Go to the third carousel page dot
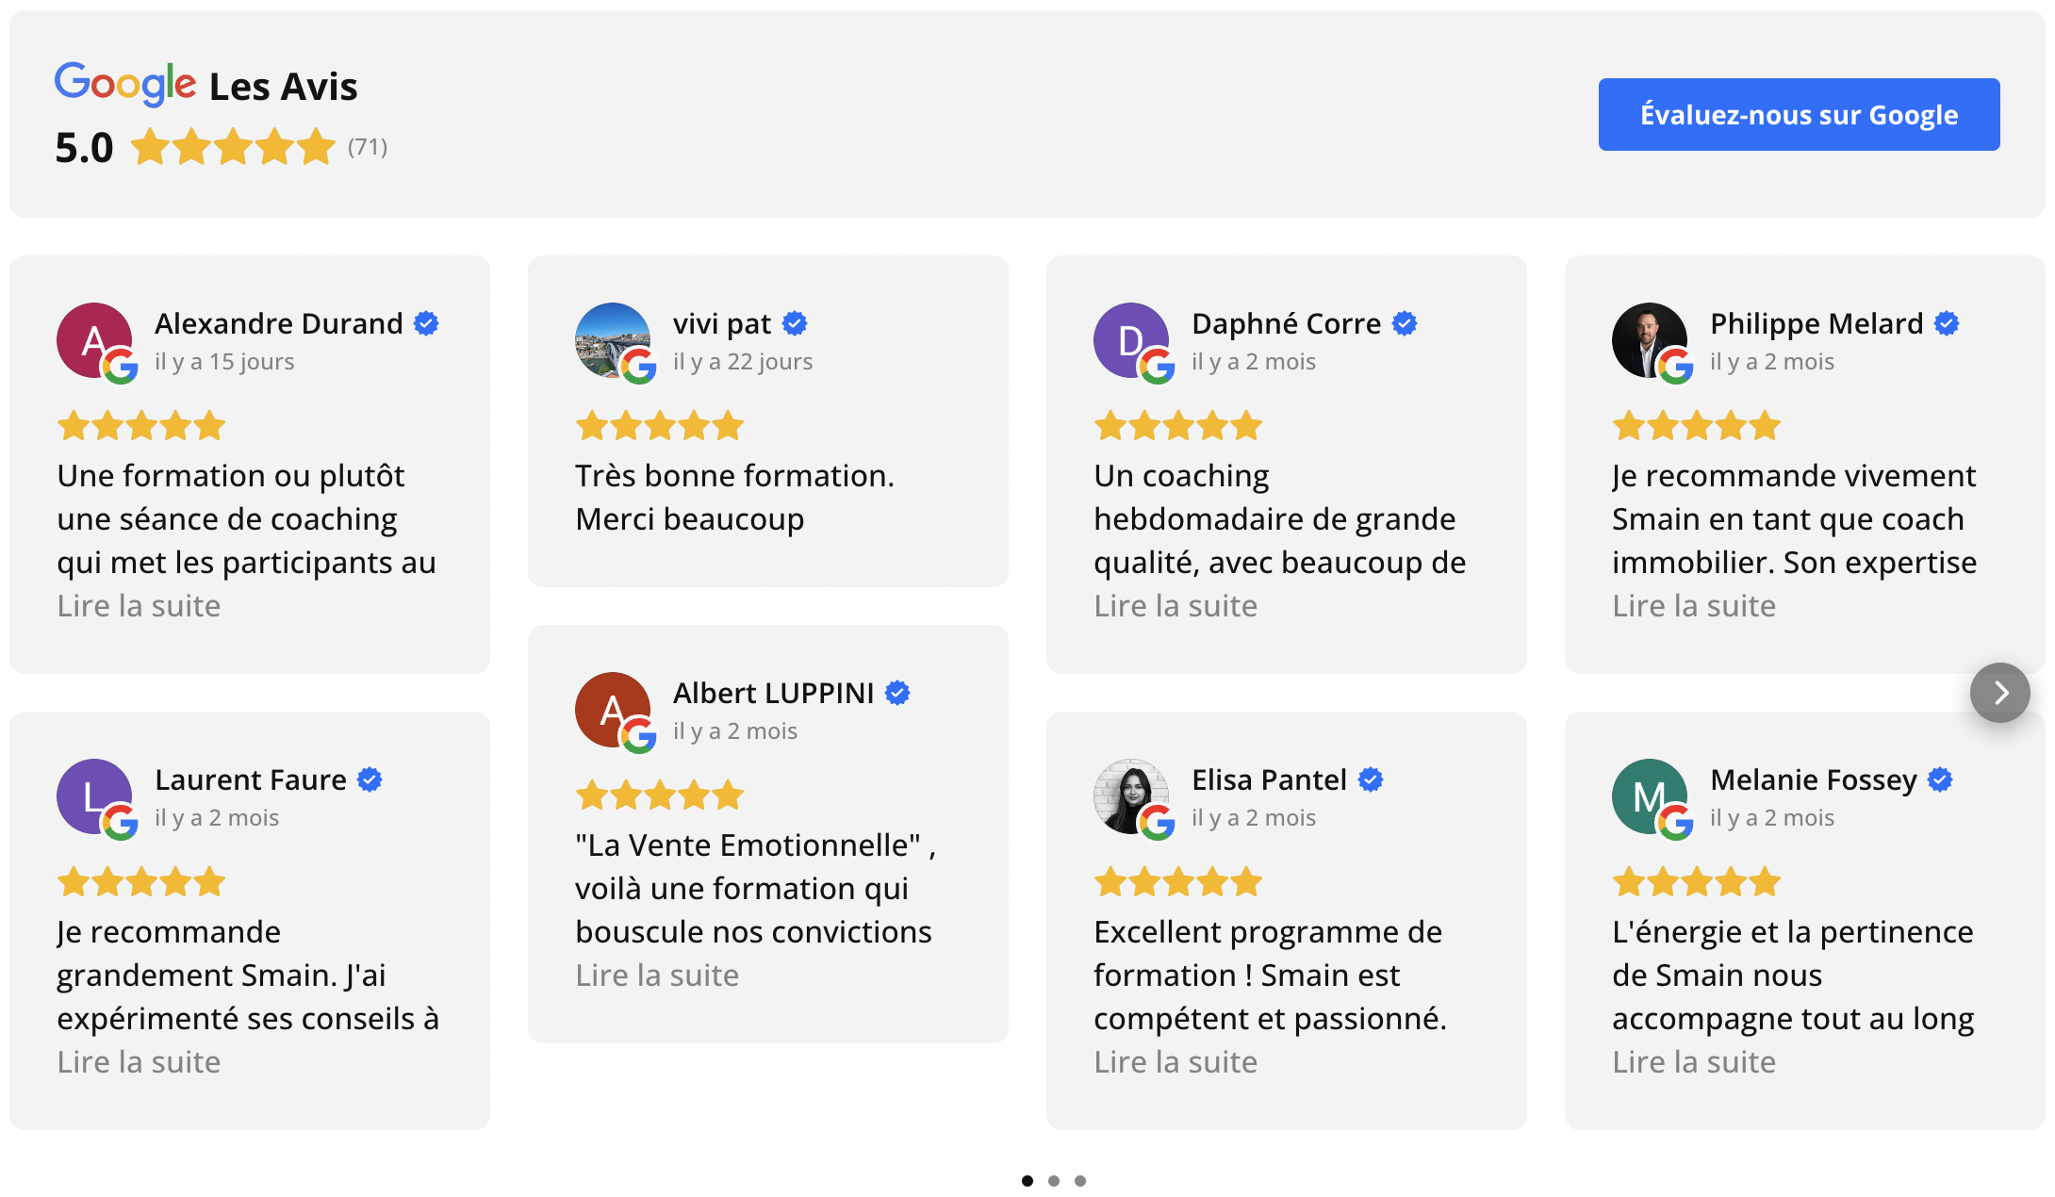2055x1197 pixels. pyautogui.click(x=1080, y=1180)
